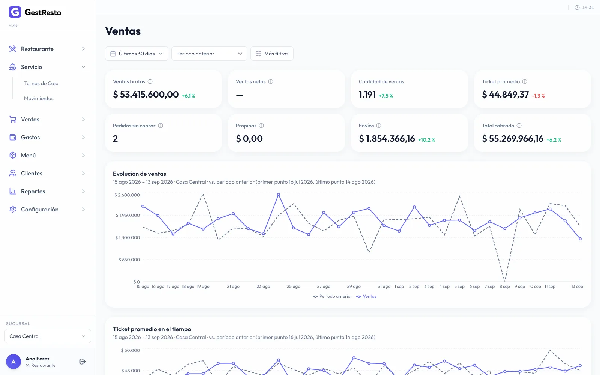Click the Menú box icon

click(13, 155)
